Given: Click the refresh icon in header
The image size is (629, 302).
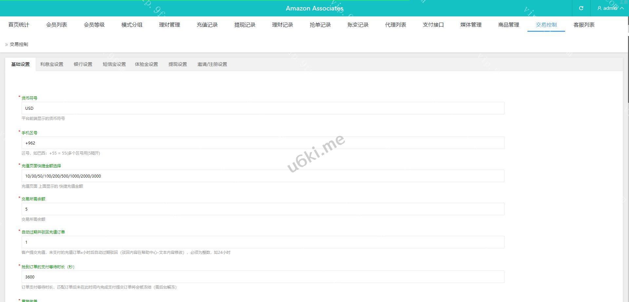Looking at the screenshot, I should [581, 8].
